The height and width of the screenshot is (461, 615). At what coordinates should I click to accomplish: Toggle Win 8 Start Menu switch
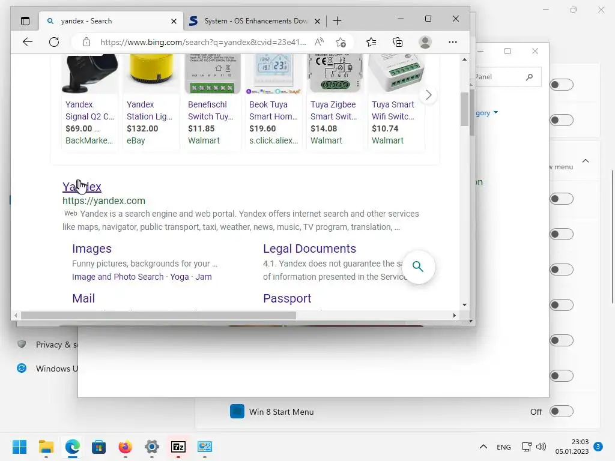pos(562,411)
